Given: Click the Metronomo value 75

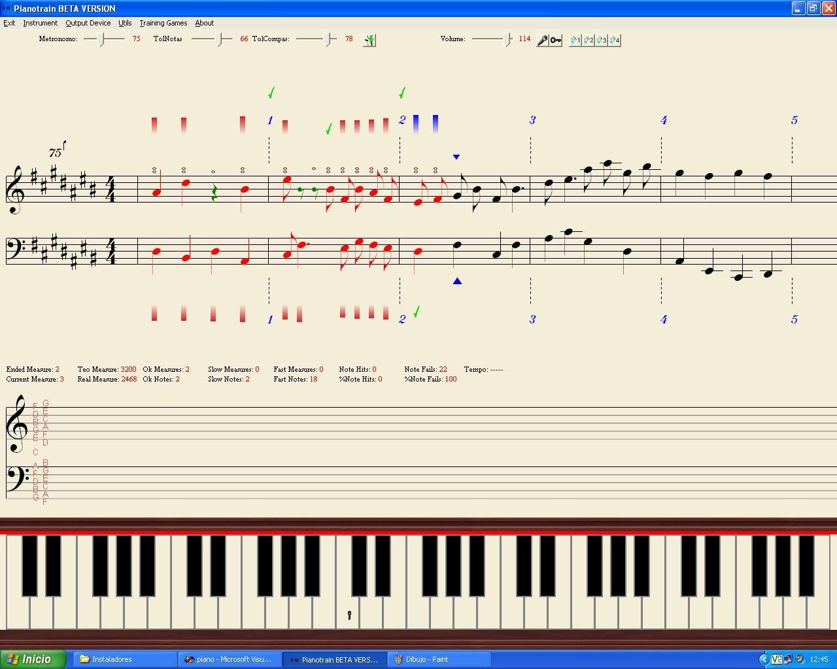Looking at the screenshot, I should pos(136,39).
